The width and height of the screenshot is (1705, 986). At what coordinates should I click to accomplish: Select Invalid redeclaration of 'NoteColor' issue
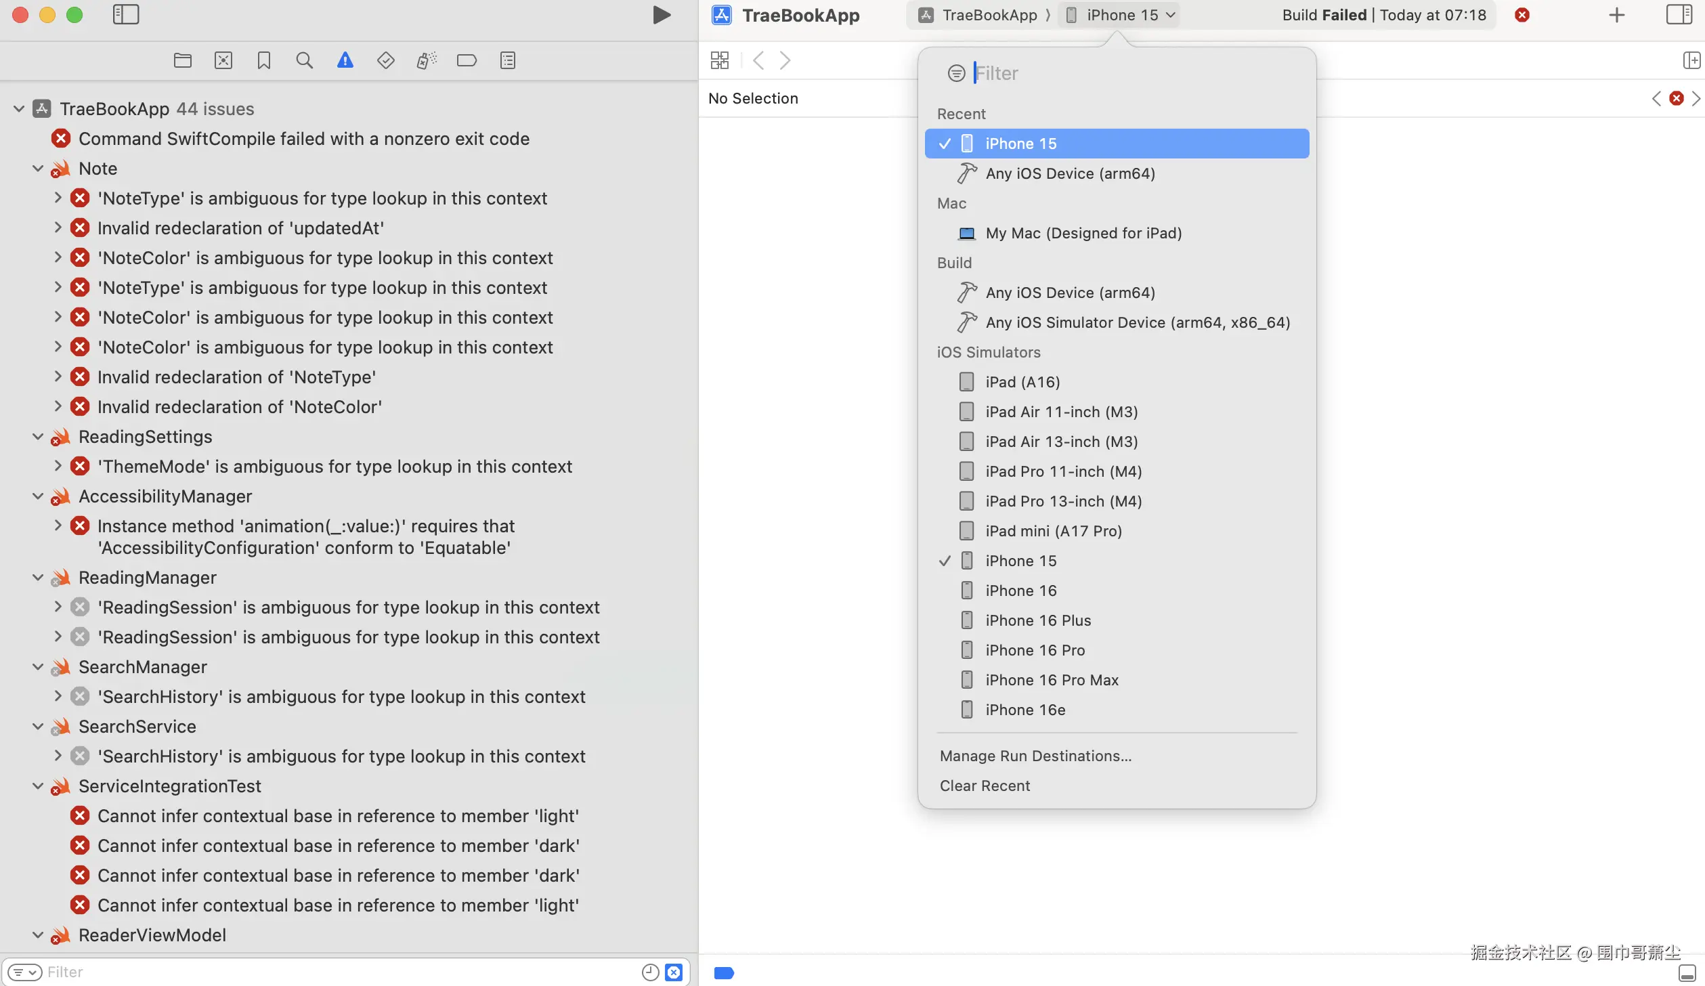pos(240,407)
